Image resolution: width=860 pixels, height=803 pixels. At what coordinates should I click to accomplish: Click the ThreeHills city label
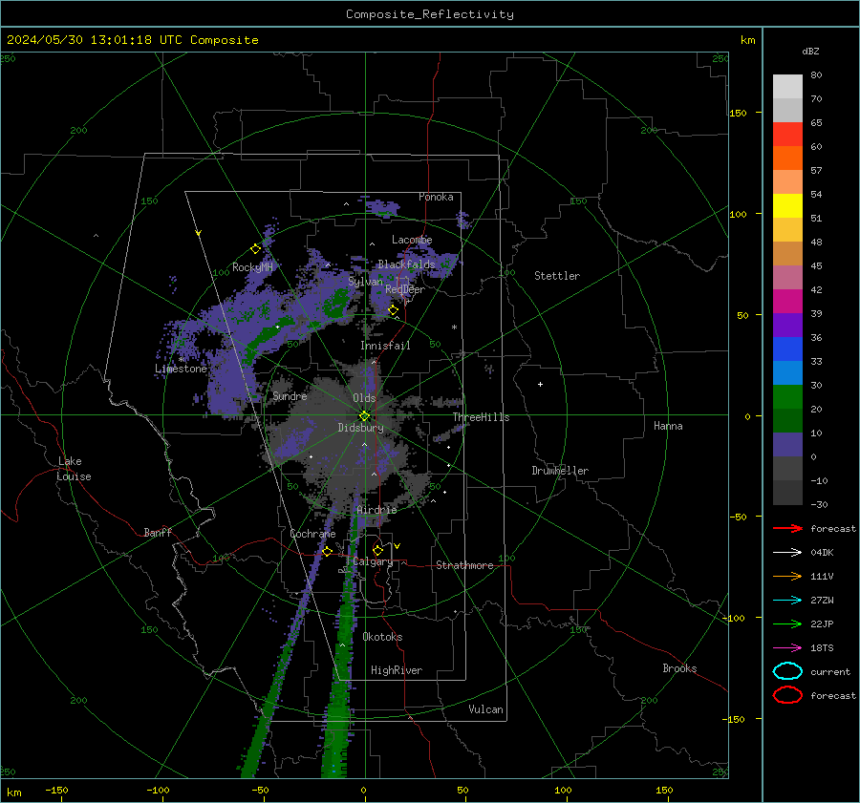[x=481, y=417]
